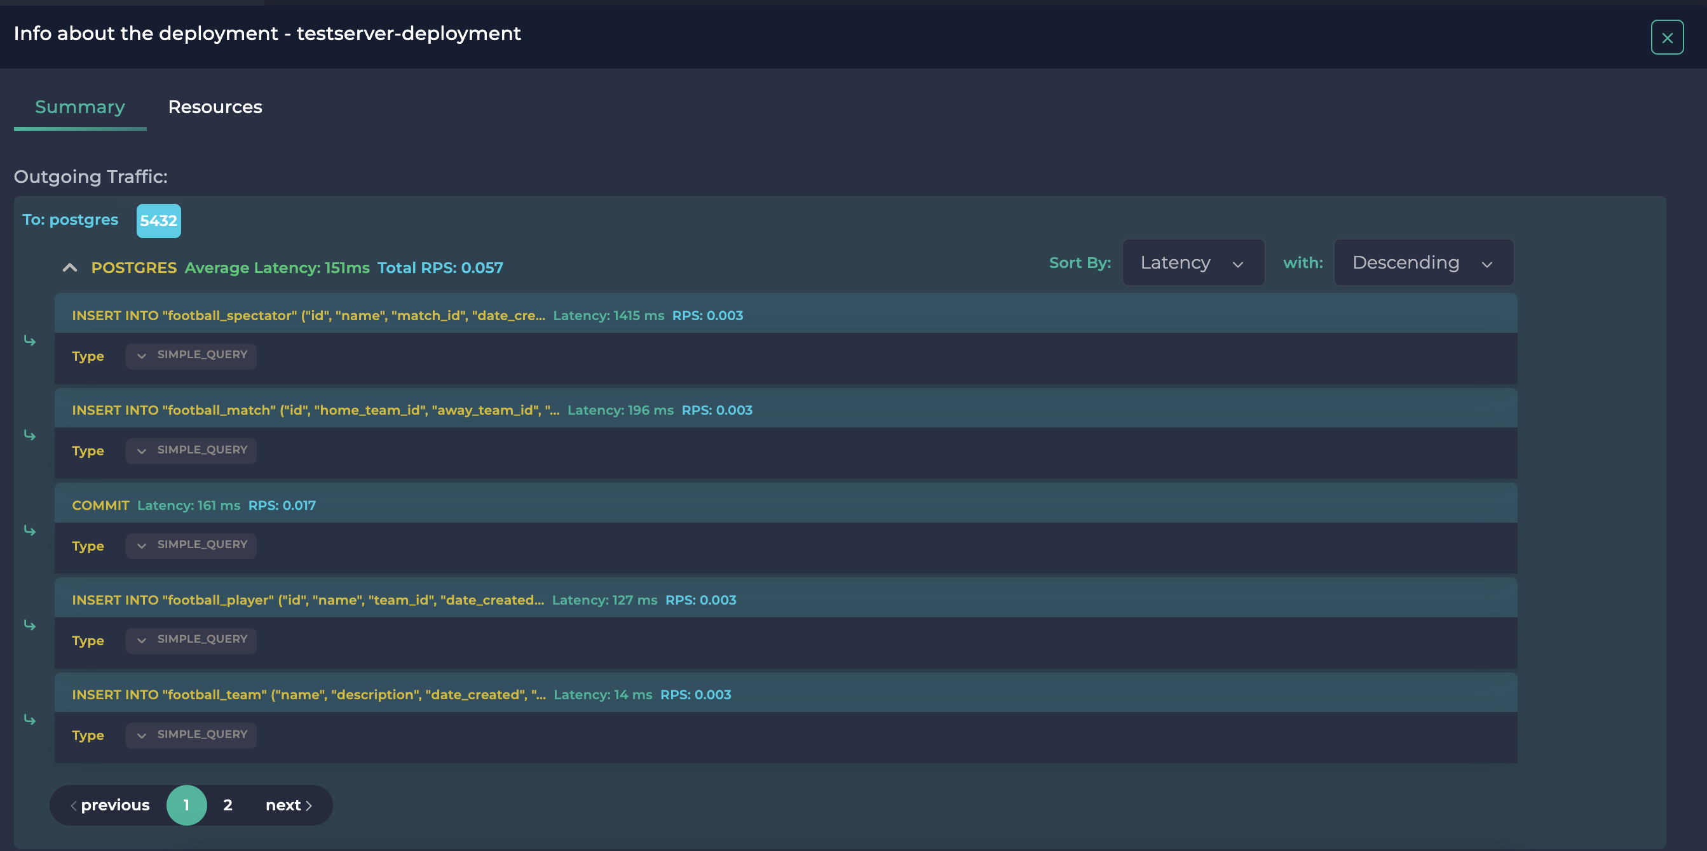Click arrow icon beside COMMIT query

click(30, 530)
